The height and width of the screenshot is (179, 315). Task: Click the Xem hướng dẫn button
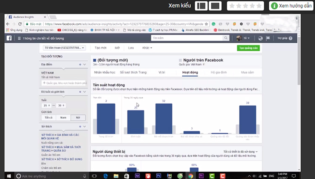point(291,6)
